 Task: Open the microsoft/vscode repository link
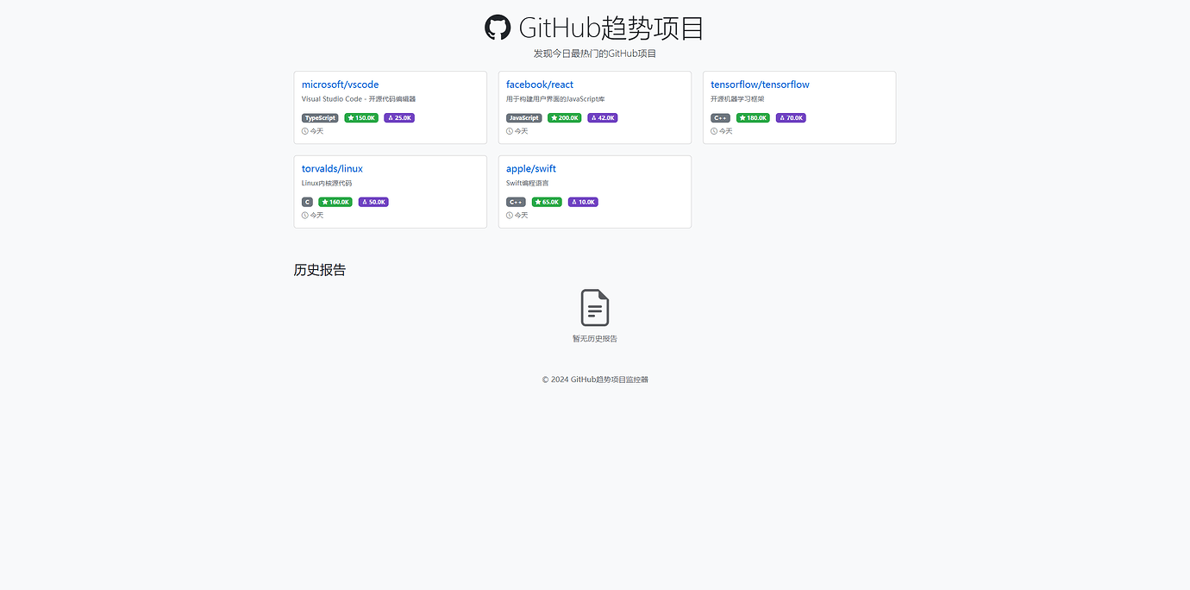(x=340, y=84)
